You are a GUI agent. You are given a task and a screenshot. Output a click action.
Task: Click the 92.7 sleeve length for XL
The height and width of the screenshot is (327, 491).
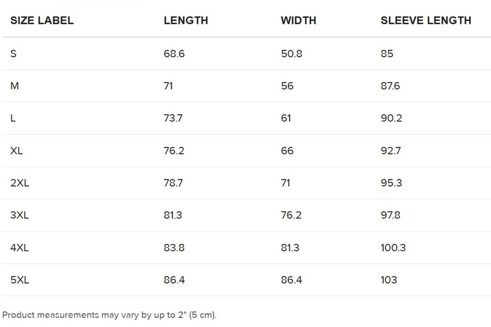(390, 151)
